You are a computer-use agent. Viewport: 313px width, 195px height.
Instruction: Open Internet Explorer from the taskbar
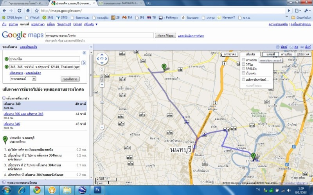coord(22,190)
